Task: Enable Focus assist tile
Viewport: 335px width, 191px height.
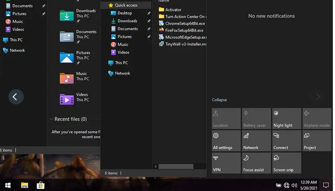Action: click(256, 163)
